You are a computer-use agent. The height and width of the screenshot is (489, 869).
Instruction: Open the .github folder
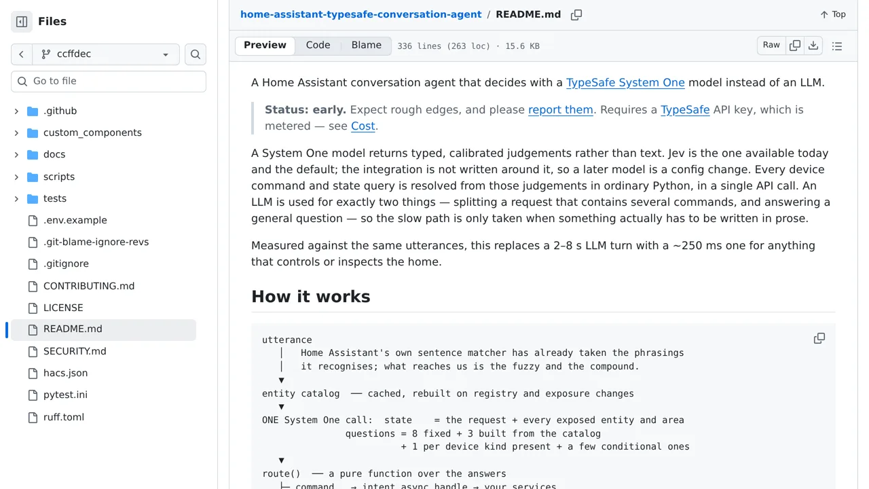tap(60, 111)
